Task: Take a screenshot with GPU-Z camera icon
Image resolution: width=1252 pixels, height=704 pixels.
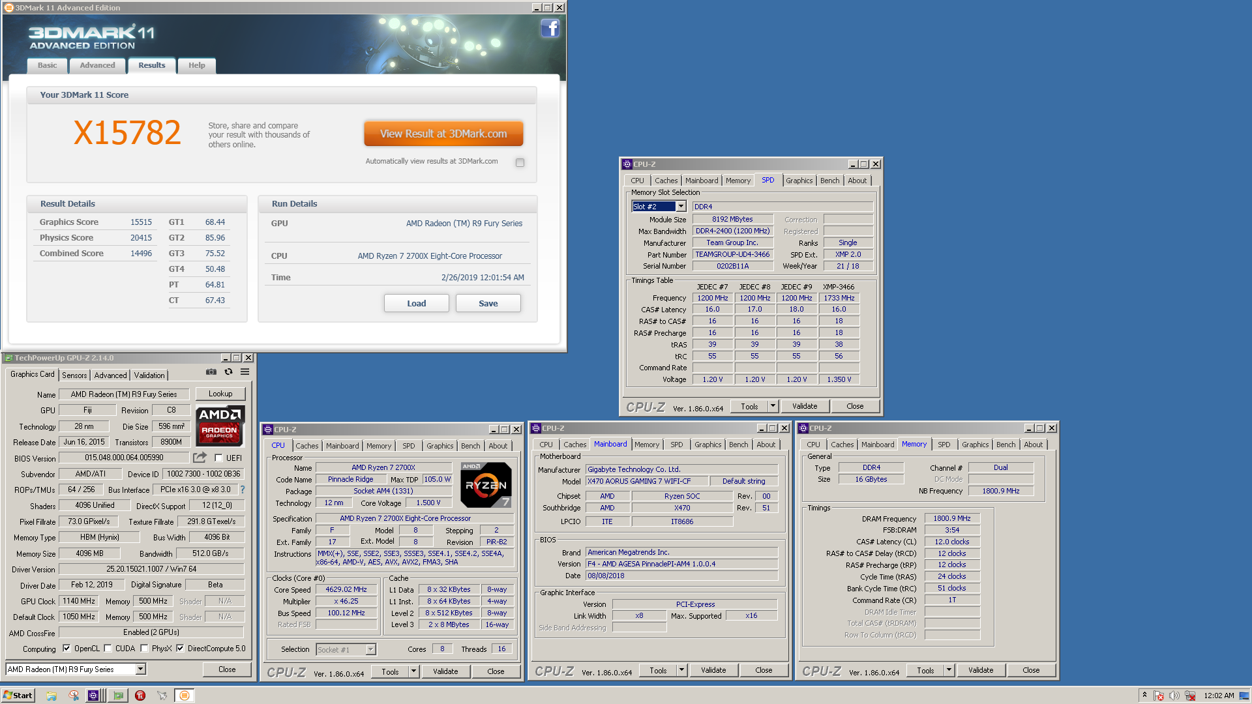Action: tap(211, 372)
